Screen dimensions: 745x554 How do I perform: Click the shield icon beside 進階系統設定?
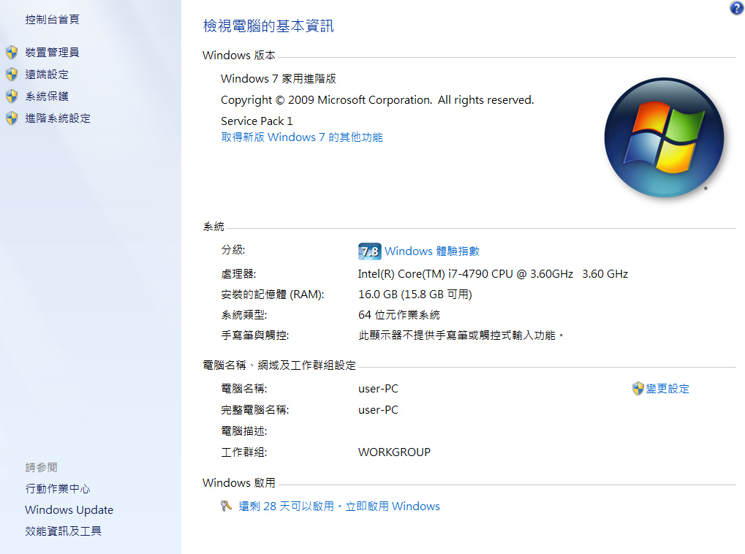tap(12, 118)
